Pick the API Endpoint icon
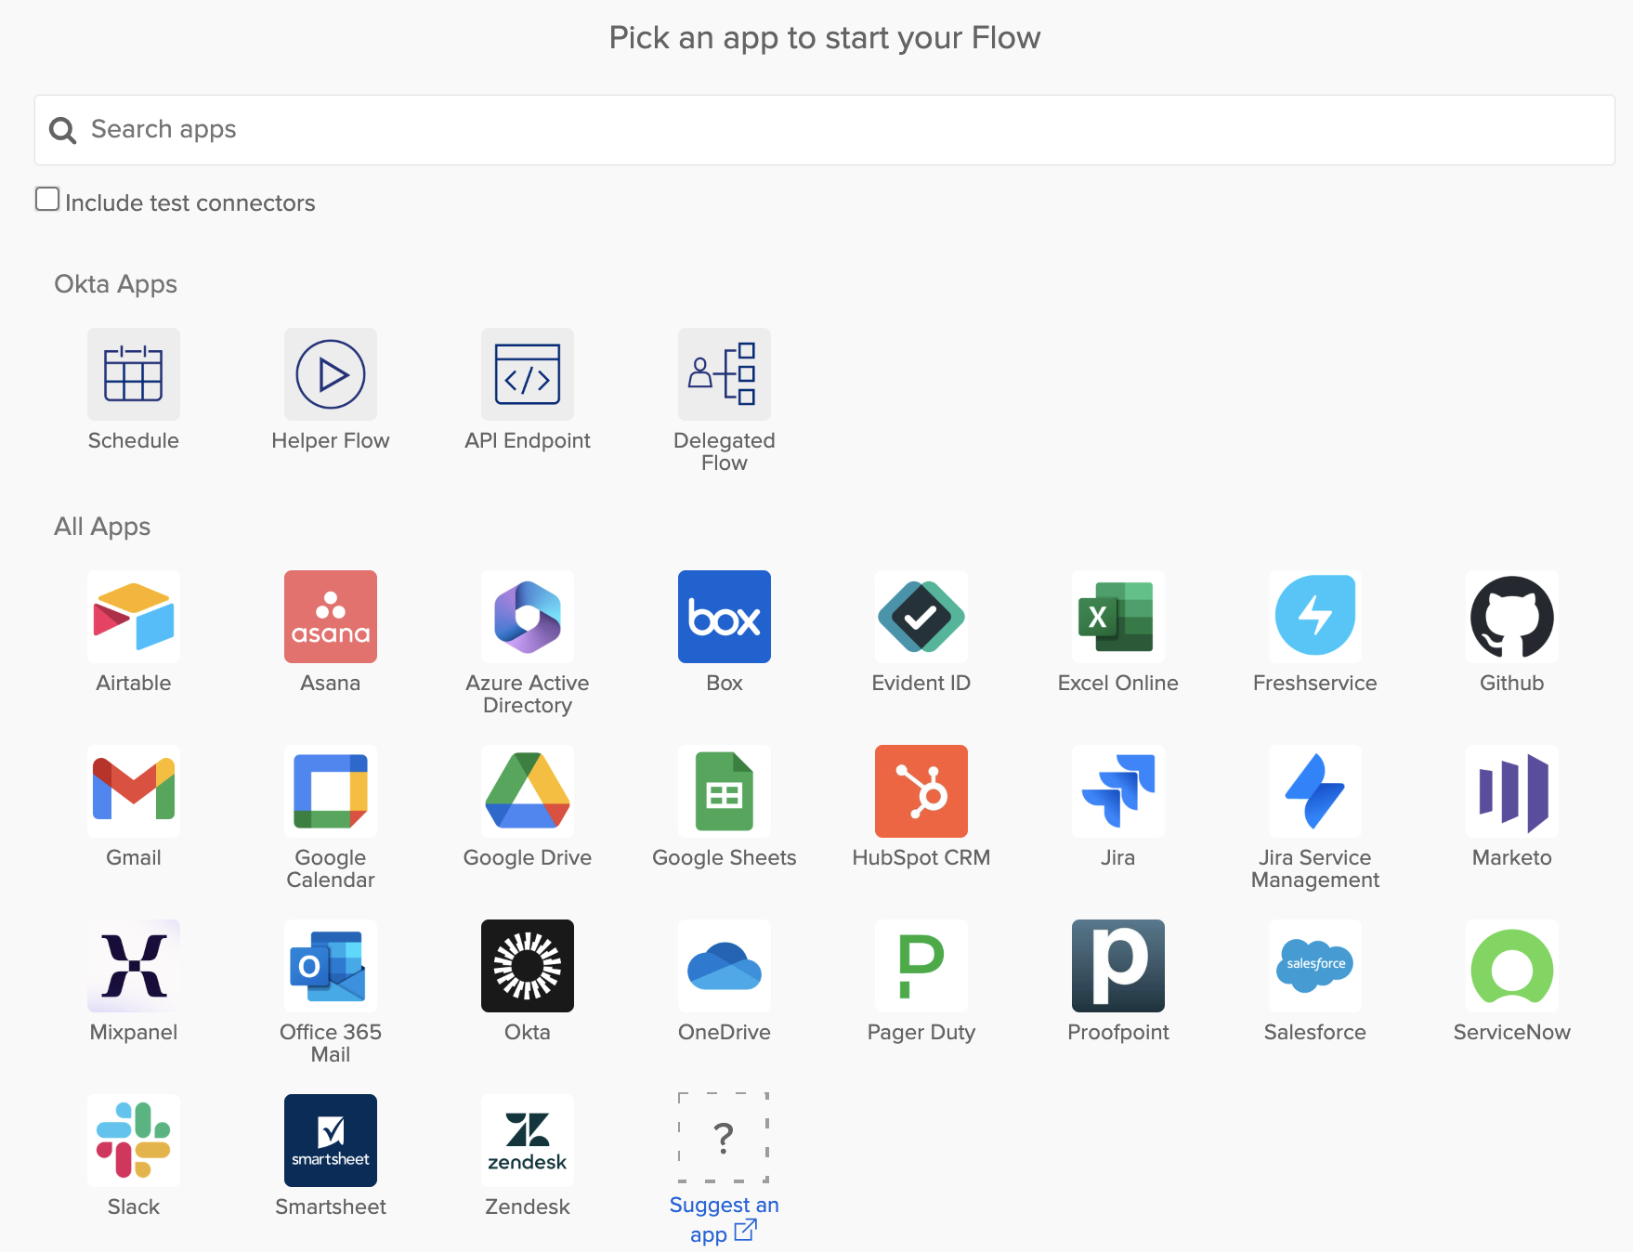The image size is (1633, 1252). click(527, 374)
